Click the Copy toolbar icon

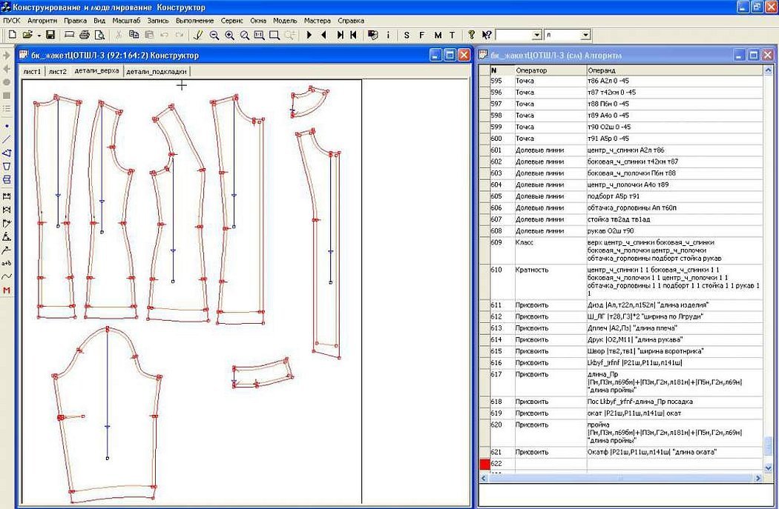tap(134, 35)
